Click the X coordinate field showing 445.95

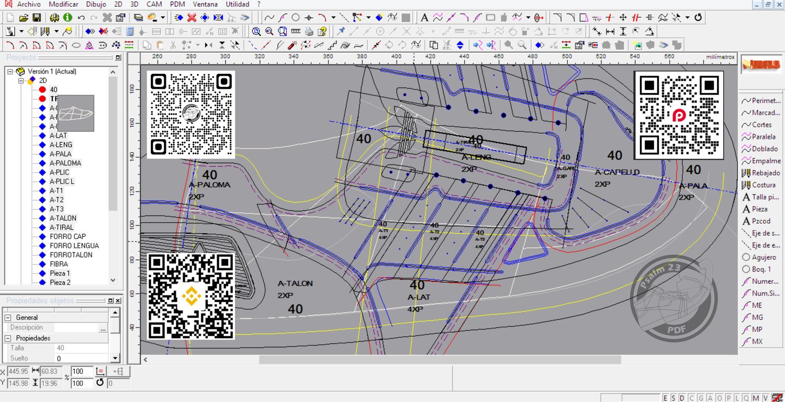(x=18, y=372)
